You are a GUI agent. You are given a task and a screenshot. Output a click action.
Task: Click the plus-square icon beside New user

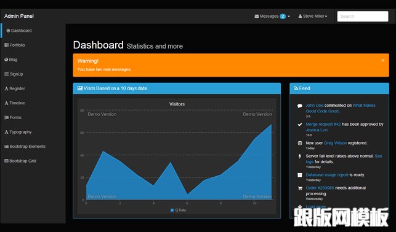coord(300,143)
